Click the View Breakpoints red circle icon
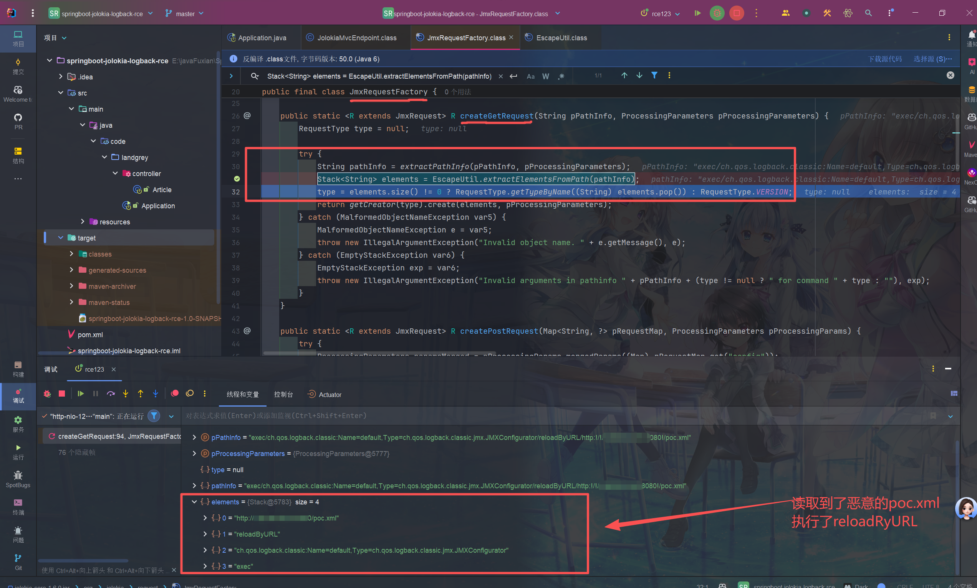 [174, 393]
